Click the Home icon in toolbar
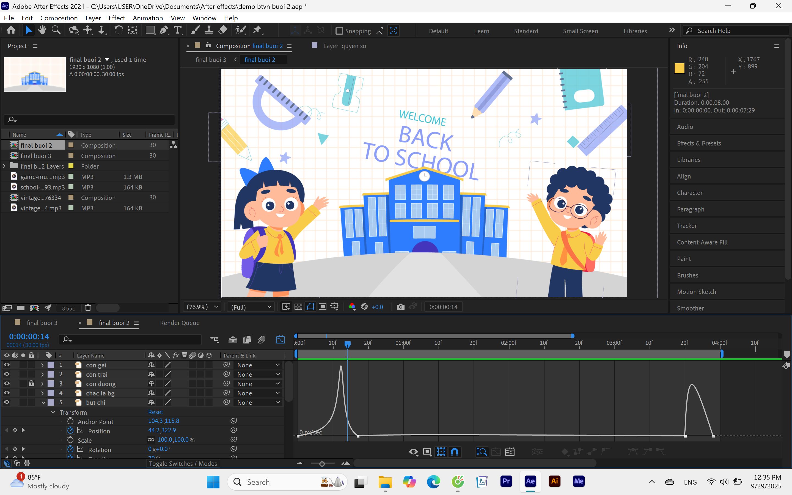The image size is (792, 495). pyautogui.click(x=11, y=31)
